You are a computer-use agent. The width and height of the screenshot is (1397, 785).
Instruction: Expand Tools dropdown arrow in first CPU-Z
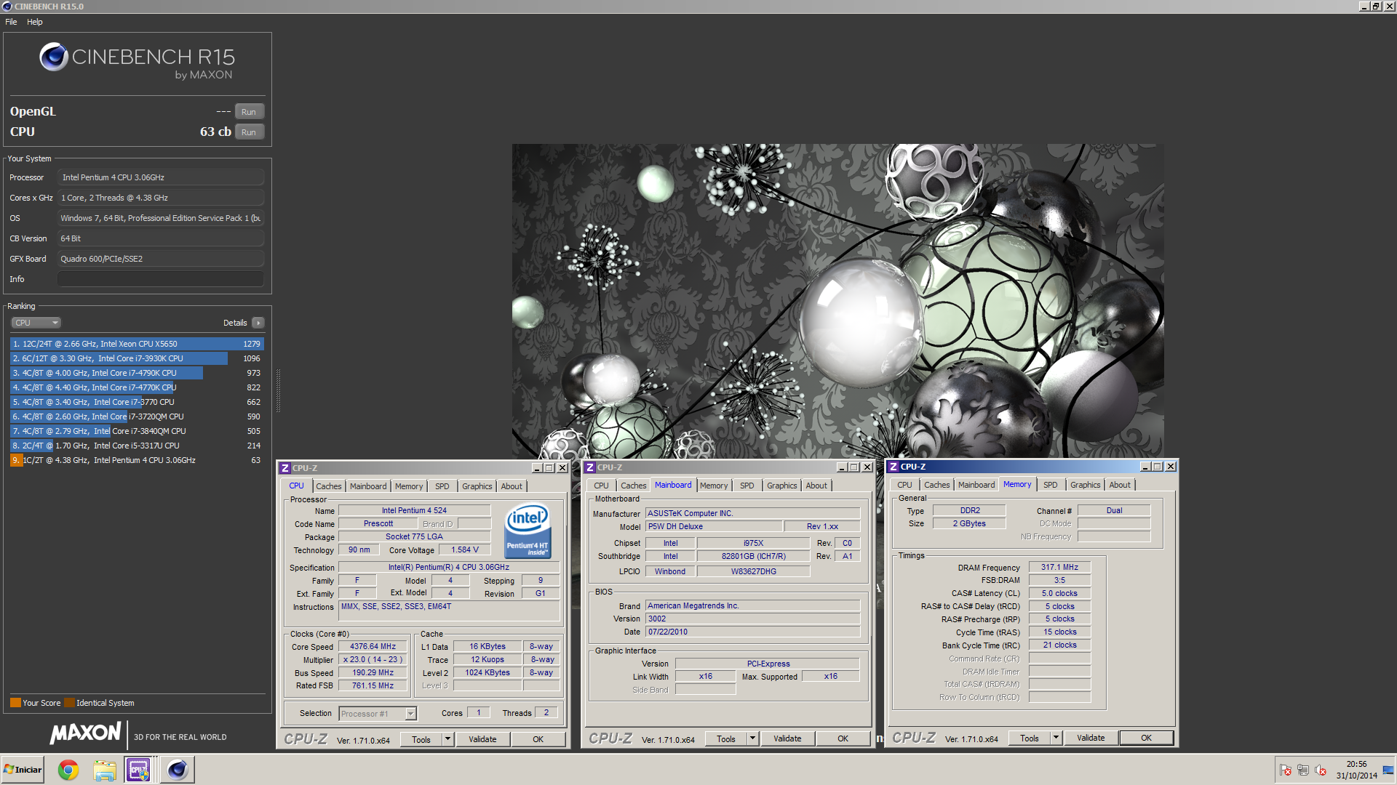(447, 739)
